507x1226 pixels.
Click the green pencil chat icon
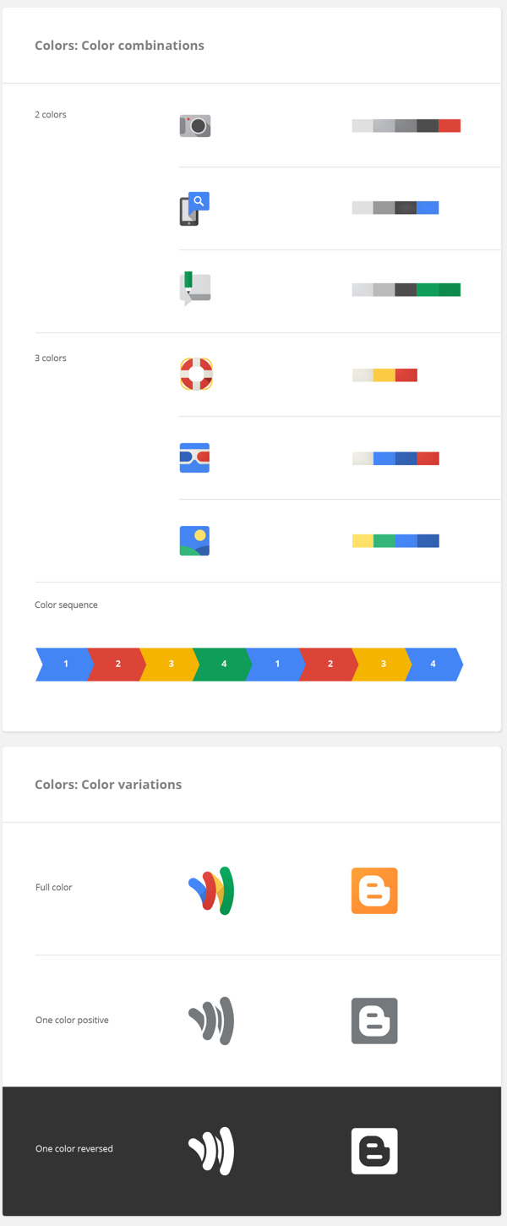(195, 288)
